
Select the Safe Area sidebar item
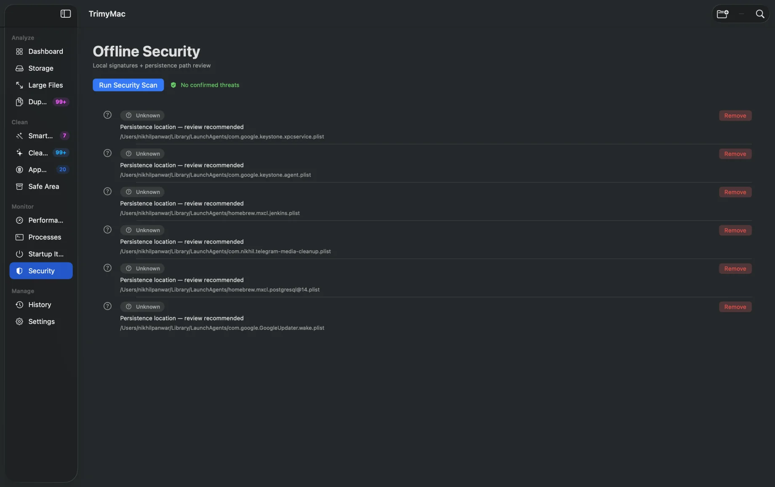41,187
